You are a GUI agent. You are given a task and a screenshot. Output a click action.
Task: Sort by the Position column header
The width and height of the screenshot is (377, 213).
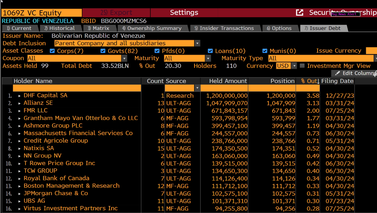[272, 81]
